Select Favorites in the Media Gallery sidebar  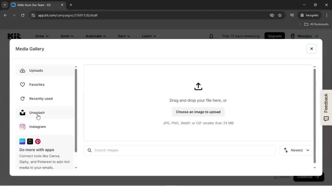point(37,84)
